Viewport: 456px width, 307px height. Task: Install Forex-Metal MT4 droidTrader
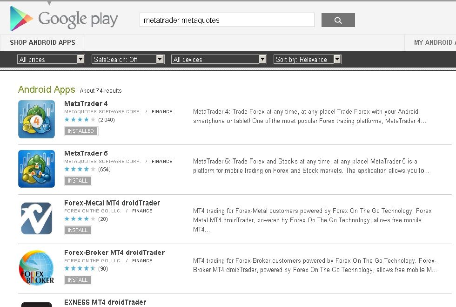[78, 230]
